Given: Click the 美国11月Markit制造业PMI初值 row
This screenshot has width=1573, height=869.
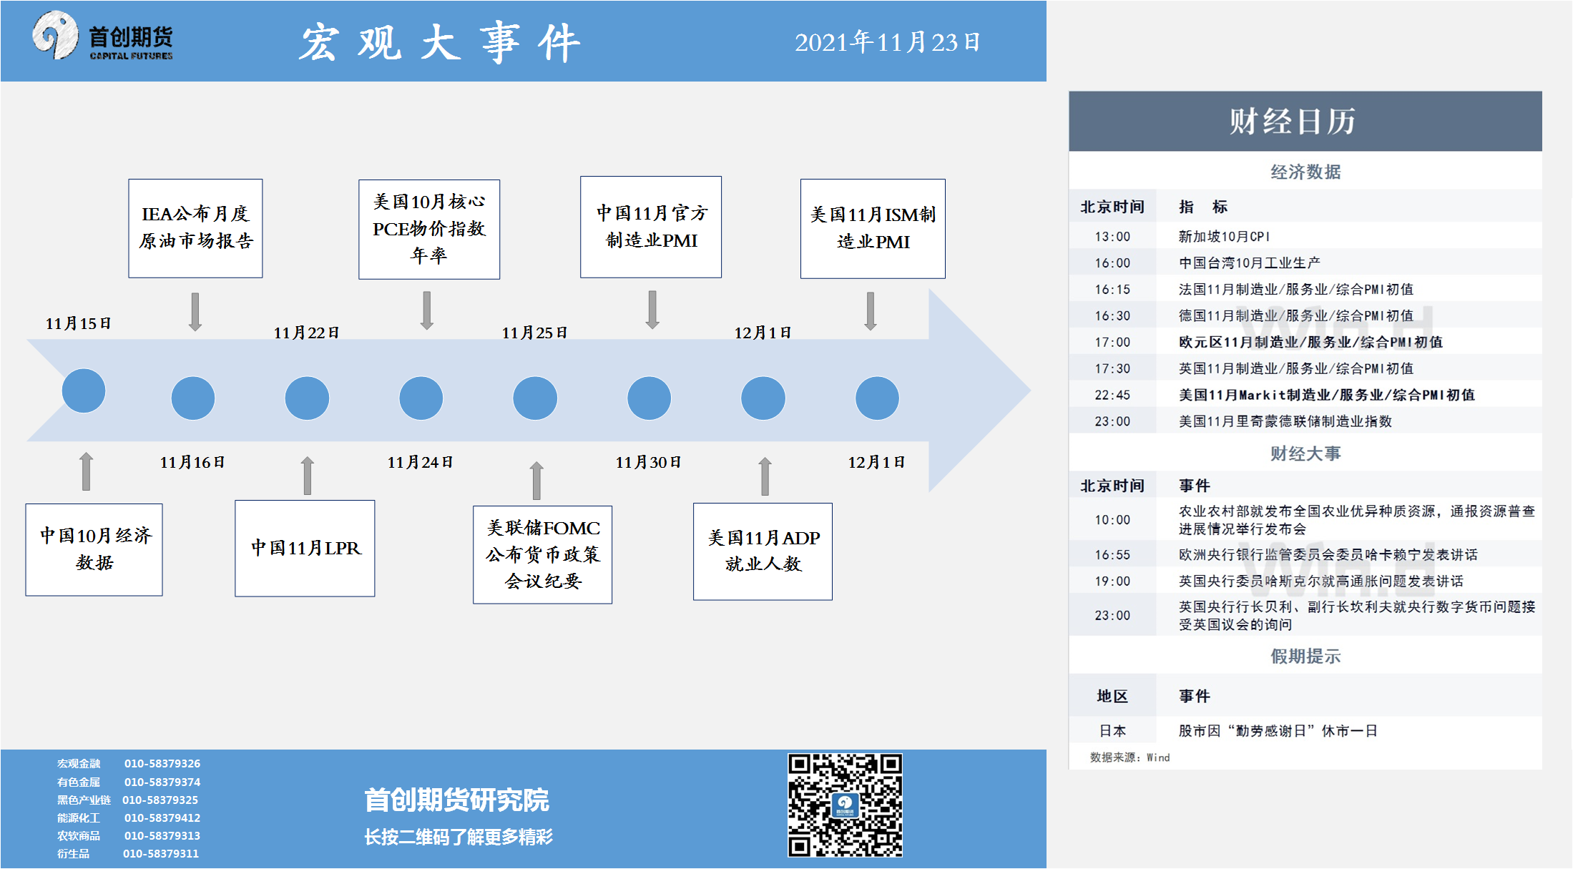Looking at the screenshot, I should pos(1305,395).
